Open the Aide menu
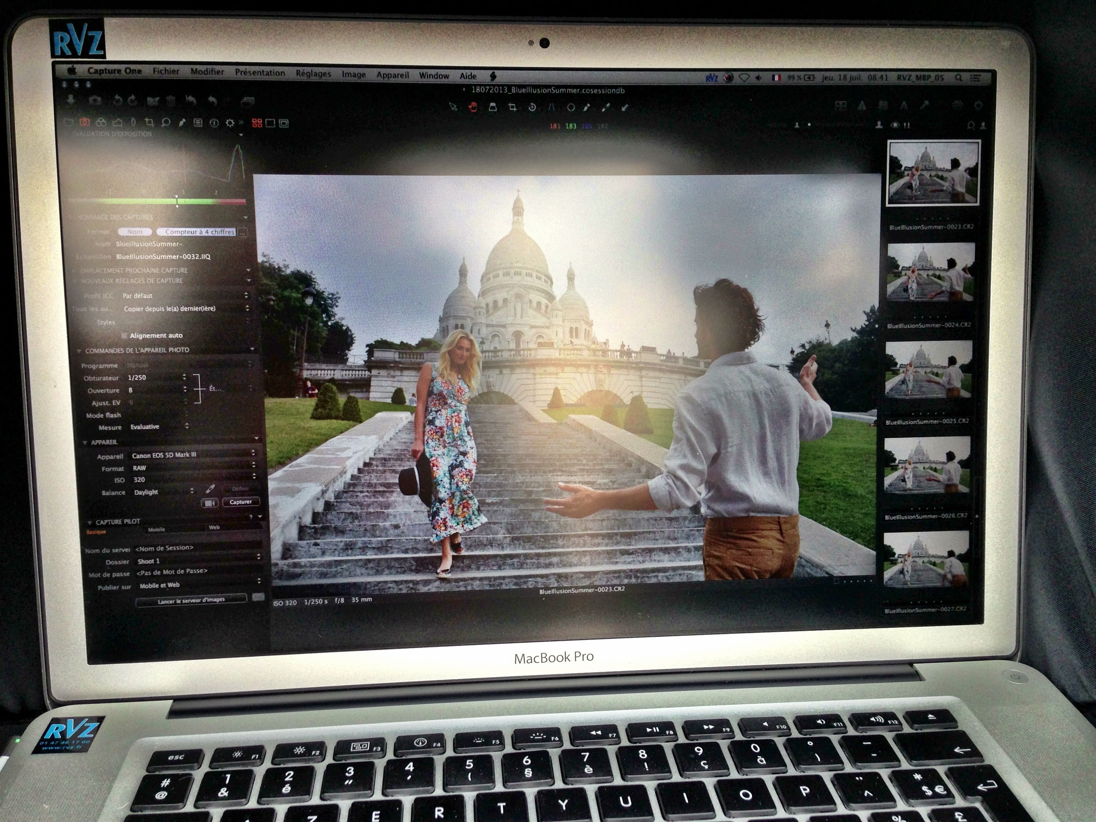Screen dimensions: 1096x822 pyautogui.click(x=468, y=76)
